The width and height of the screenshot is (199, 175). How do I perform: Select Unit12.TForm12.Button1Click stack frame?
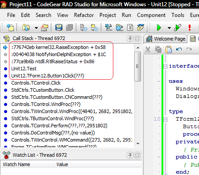(x=48, y=76)
